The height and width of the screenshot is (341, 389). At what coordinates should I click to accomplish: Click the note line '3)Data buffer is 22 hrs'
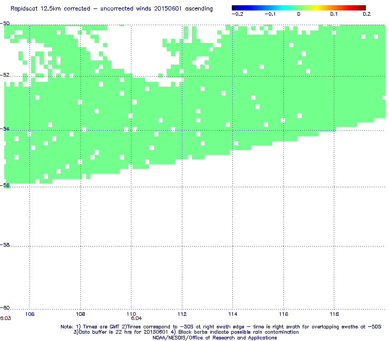click(186, 332)
